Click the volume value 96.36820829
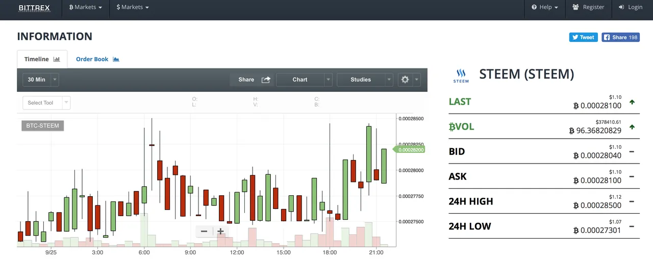 [595, 131]
